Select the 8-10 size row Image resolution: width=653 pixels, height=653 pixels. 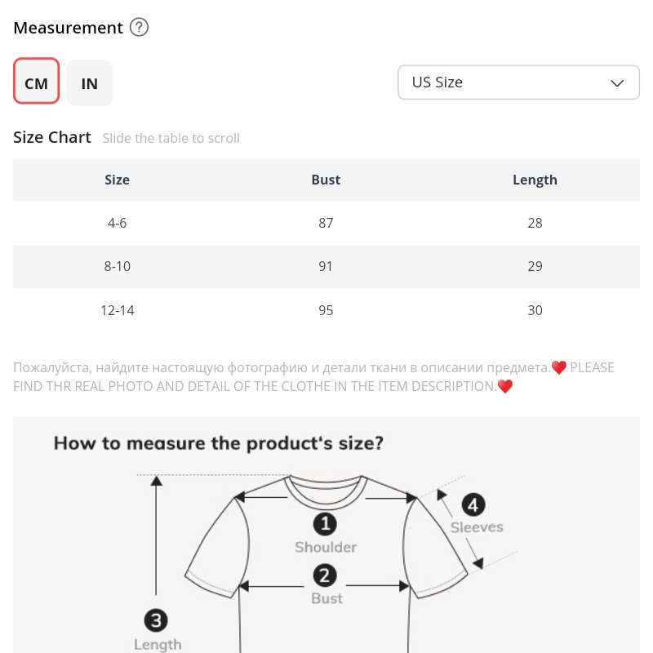(x=117, y=266)
